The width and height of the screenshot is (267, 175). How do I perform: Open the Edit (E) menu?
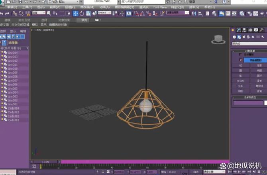tap(12, 7)
